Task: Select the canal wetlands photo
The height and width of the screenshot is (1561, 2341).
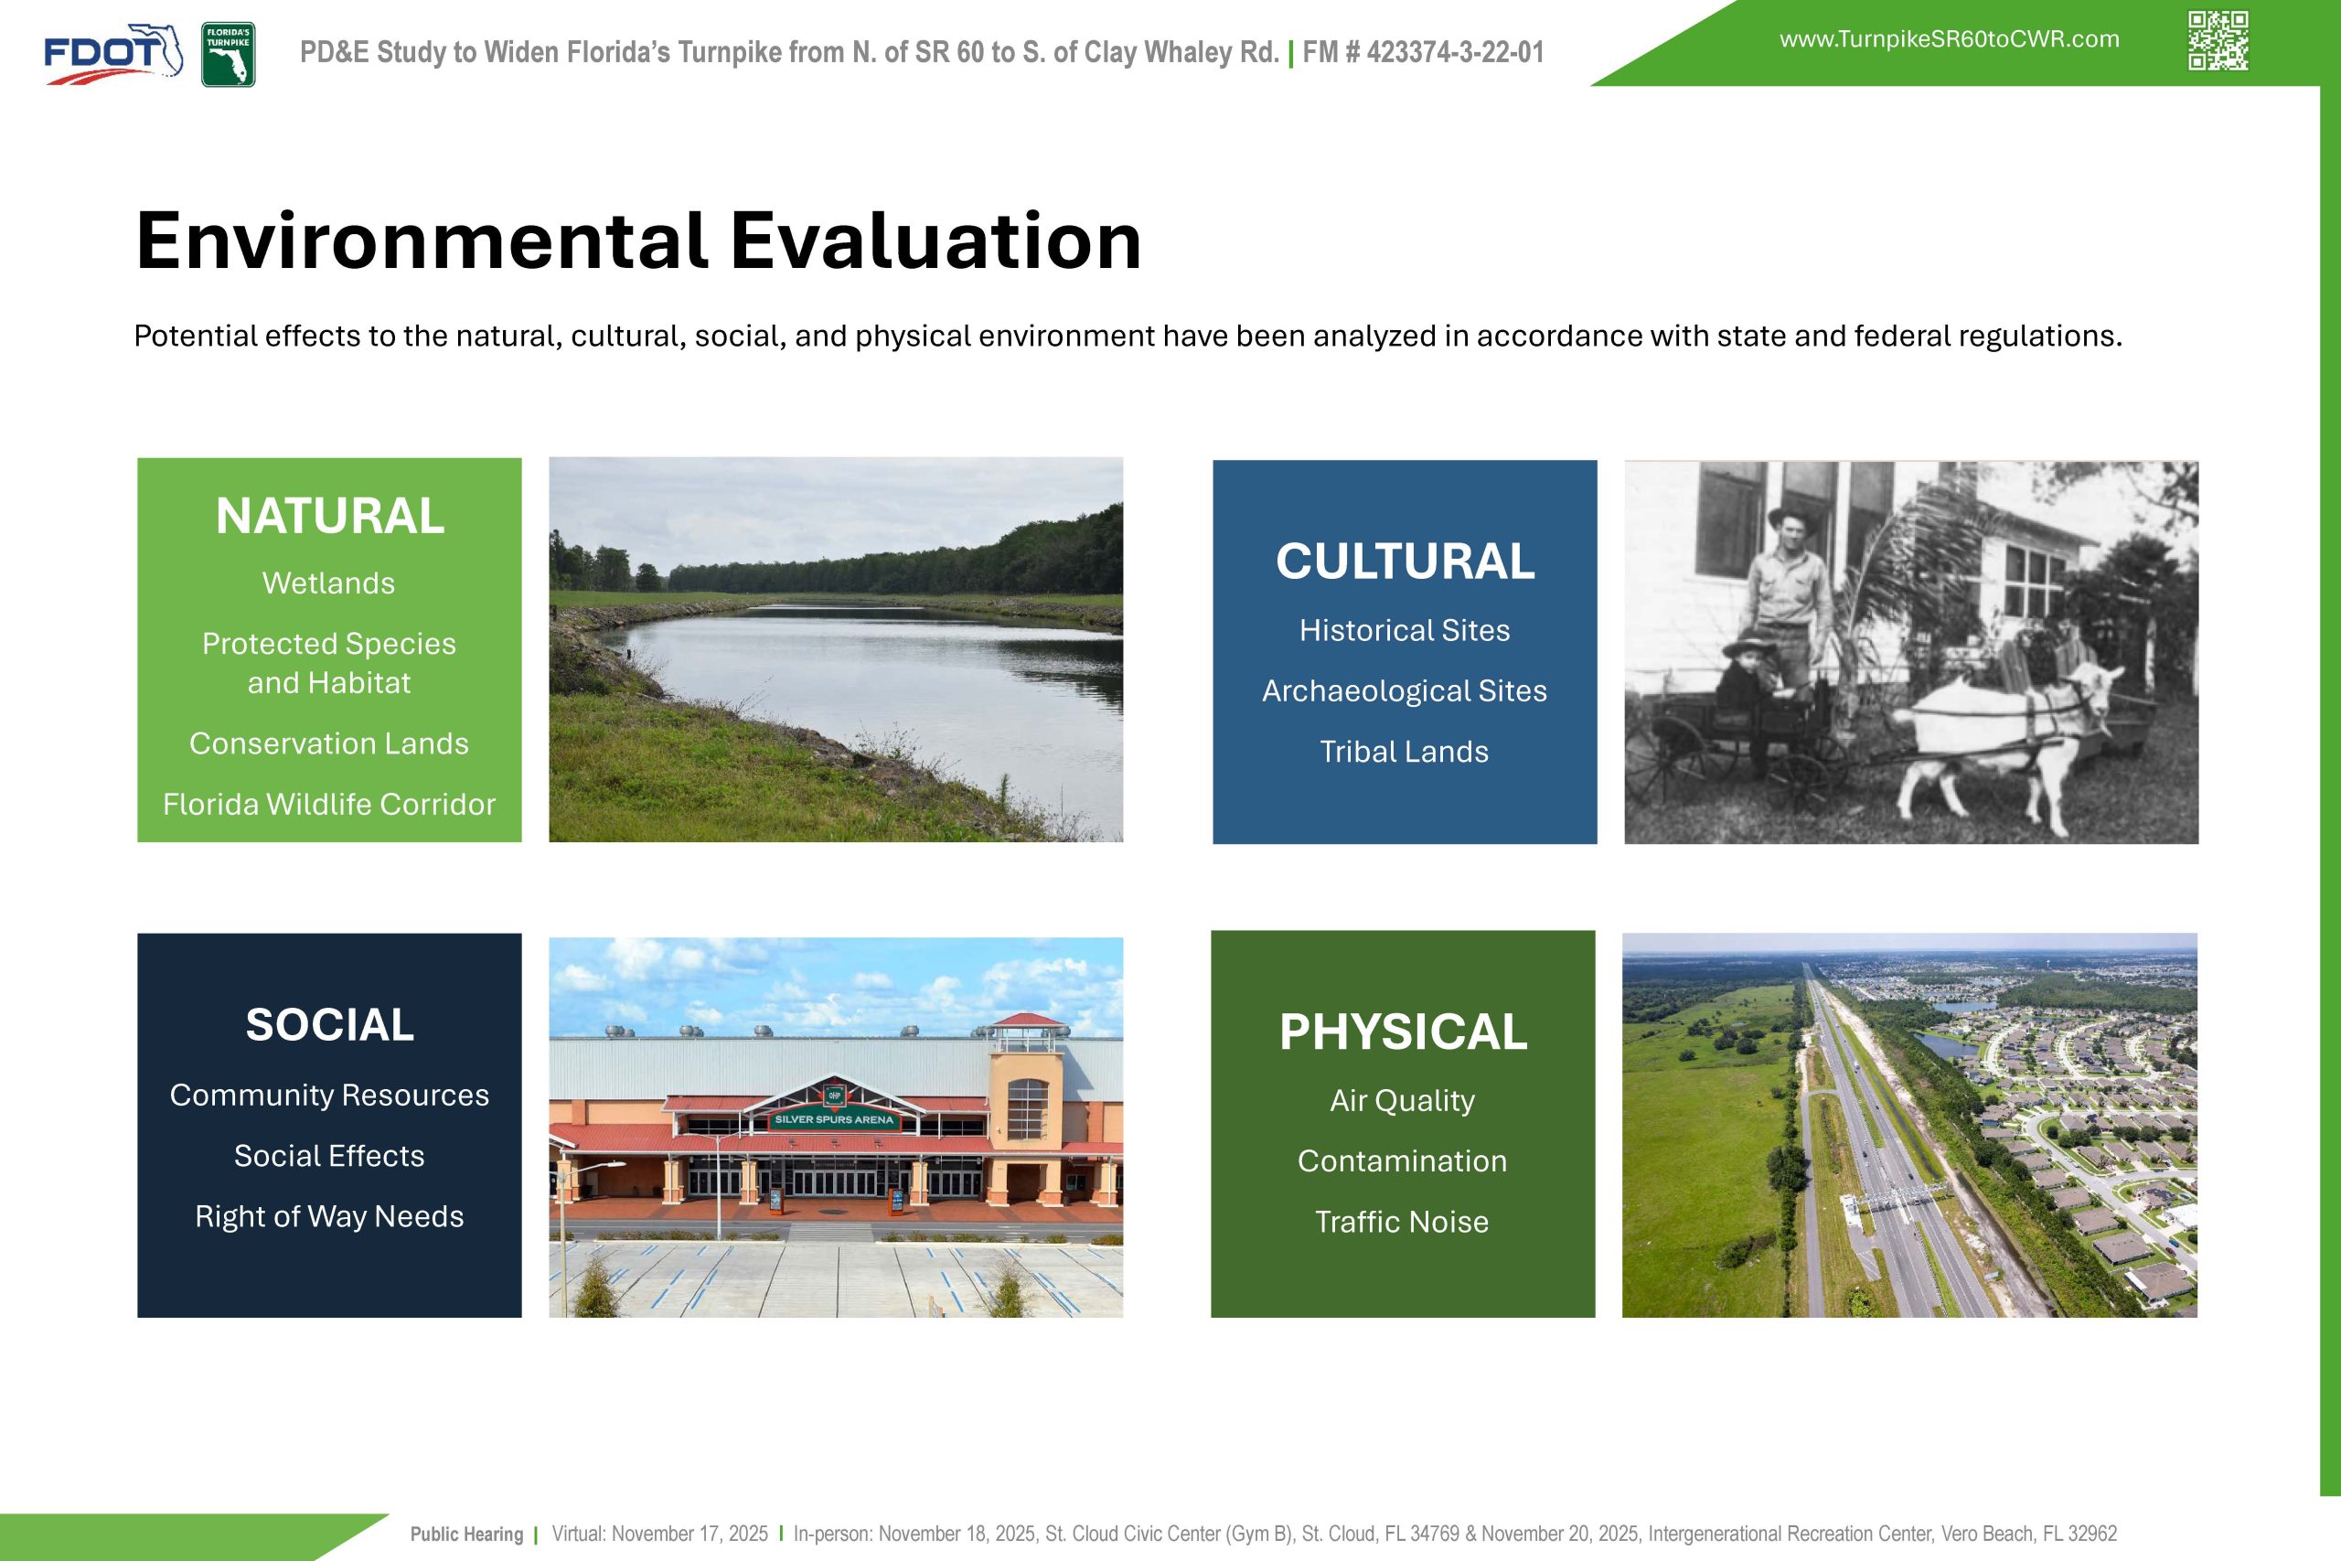Action: 835,649
